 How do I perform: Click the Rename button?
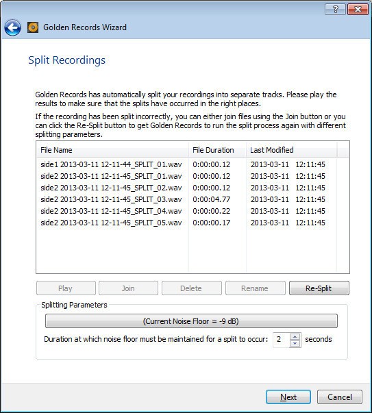click(256, 288)
